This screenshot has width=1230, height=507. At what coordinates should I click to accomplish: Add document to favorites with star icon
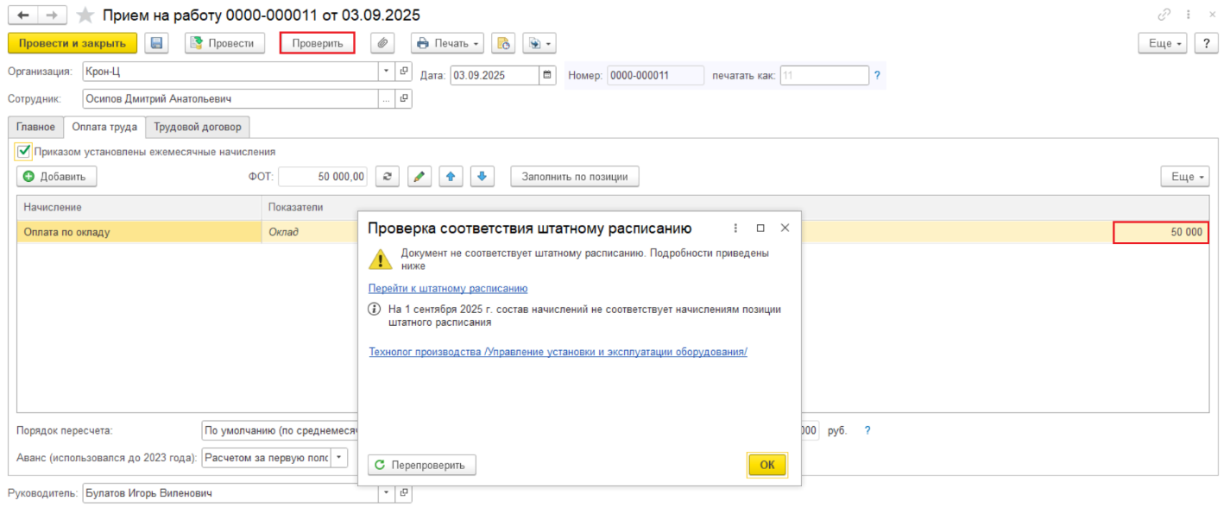pyautogui.click(x=85, y=16)
